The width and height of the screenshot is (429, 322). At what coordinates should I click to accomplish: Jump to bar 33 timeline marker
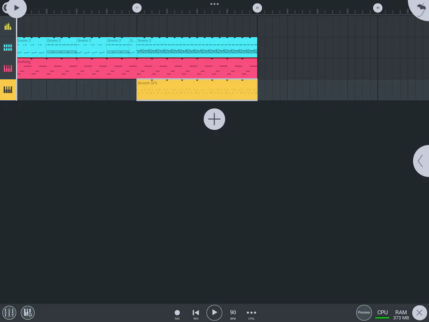(x=257, y=8)
